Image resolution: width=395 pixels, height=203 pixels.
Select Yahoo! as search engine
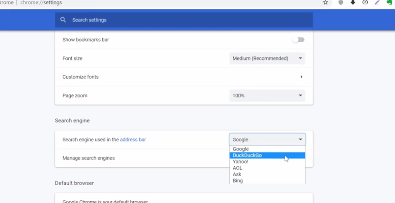[x=267, y=162]
